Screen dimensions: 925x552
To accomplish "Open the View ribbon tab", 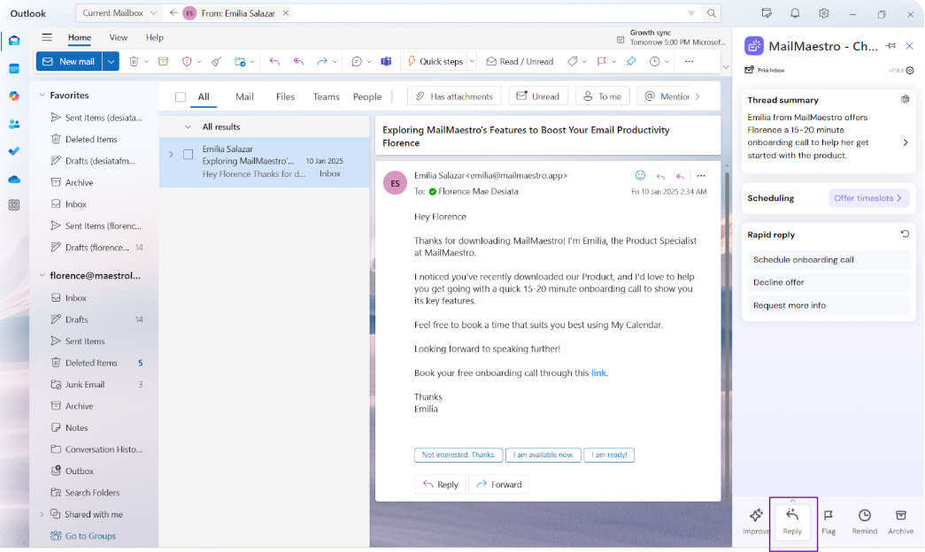I will 118,37.
